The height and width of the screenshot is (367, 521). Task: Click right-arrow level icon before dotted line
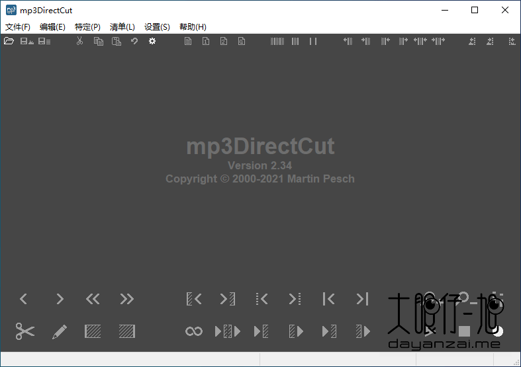click(490, 41)
